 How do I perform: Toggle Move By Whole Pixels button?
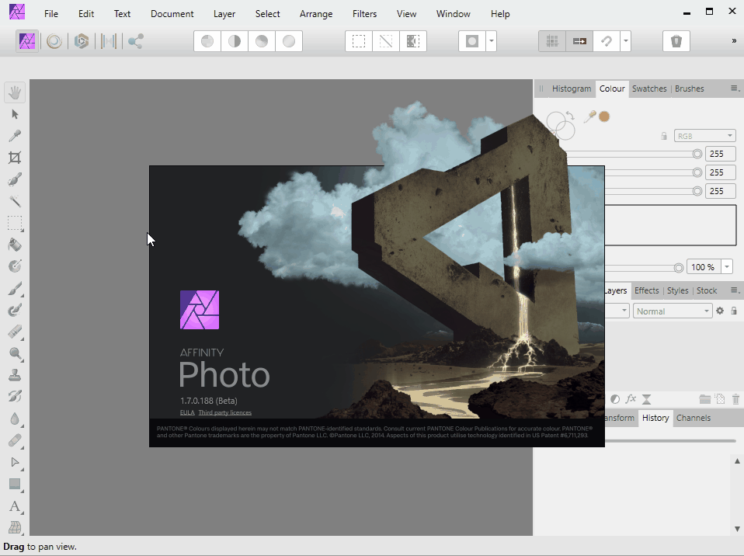[x=579, y=41]
